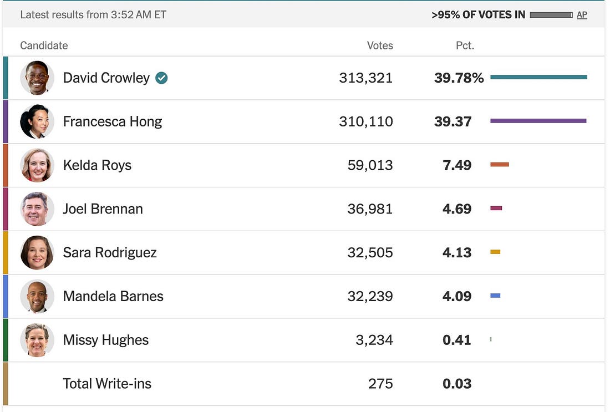Click the Votes column header
Screen dimensions: 610x412
pyautogui.click(x=380, y=45)
